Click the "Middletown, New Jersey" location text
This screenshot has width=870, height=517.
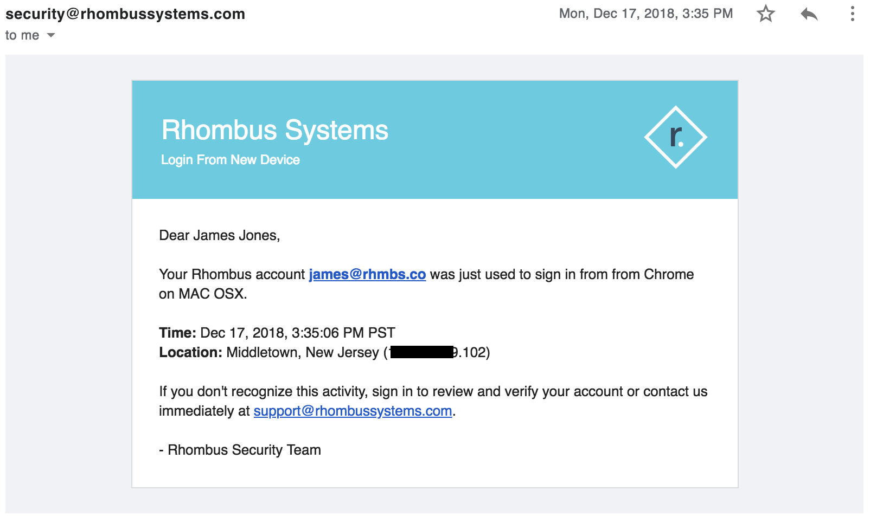302,352
